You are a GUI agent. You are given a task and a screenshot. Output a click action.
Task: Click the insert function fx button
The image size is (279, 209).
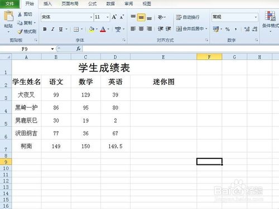[78, 49]
